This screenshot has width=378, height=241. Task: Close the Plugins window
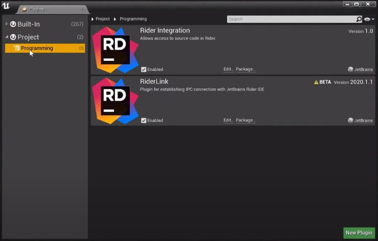click(x=368, y=4)
